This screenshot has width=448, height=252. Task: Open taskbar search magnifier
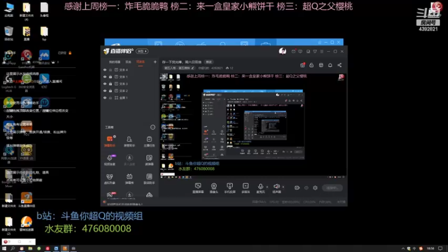(x=12, y=249)
